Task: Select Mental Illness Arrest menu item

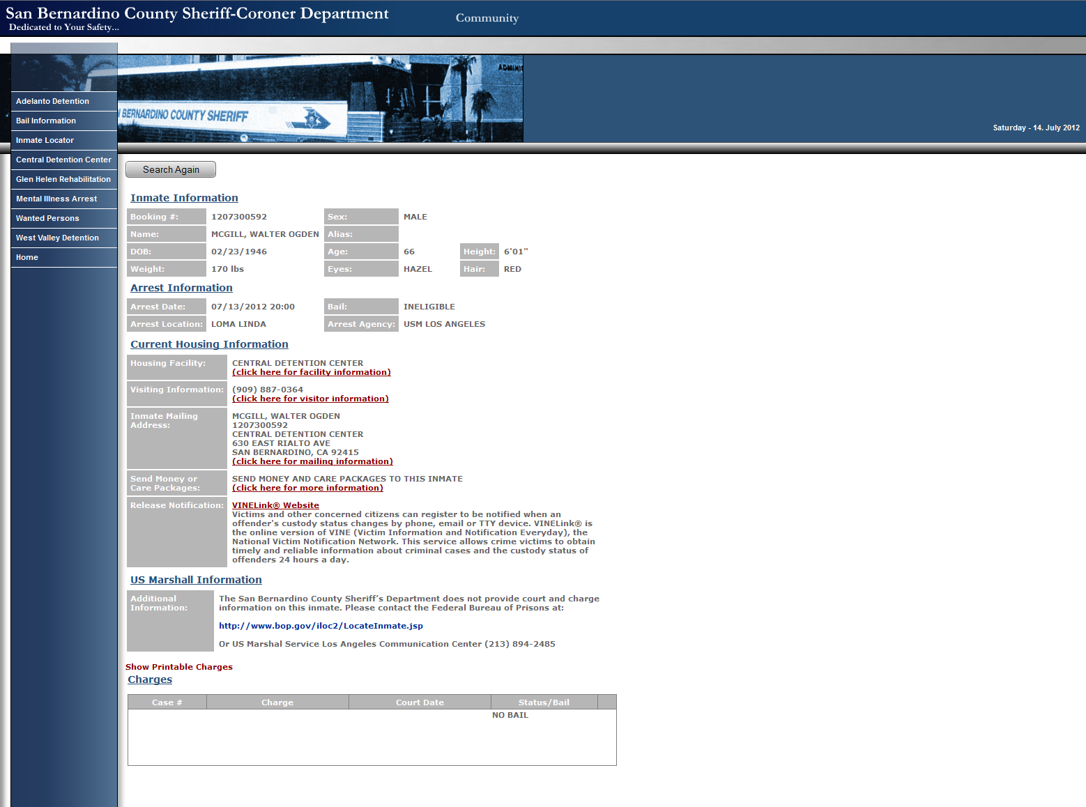Action: click(x=56, y=199)
